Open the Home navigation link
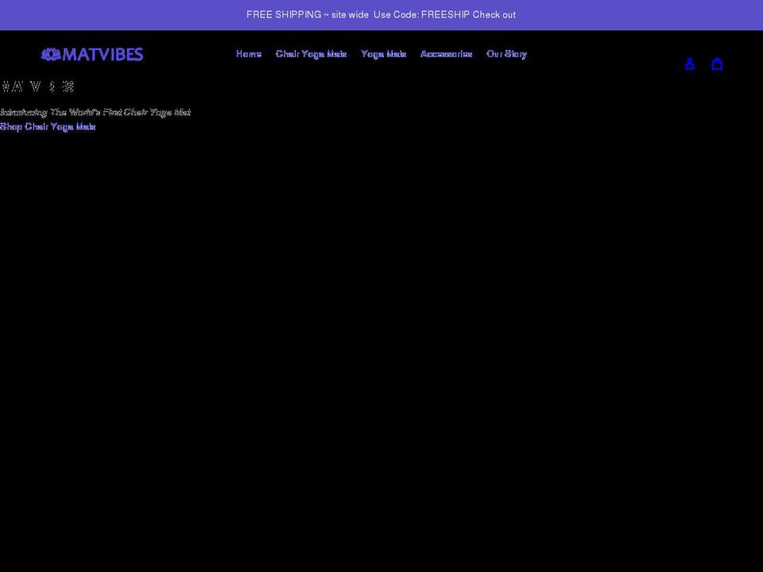The width and height of the screenshot is (763, 572). point(248,54)
